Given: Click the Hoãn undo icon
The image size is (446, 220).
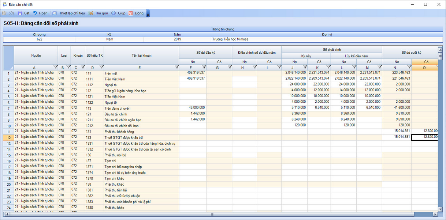Looking at the screenshot, I should click(35, 13).
